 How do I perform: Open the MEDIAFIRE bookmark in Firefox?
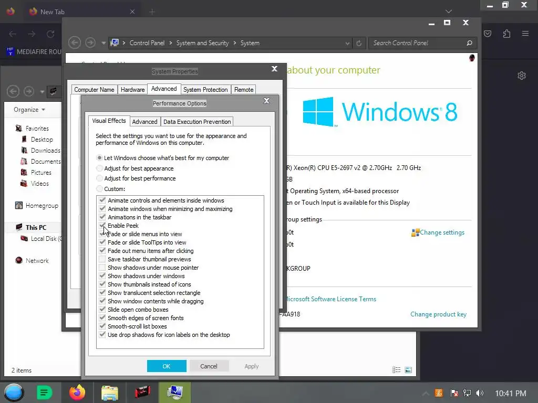(34, 52)
